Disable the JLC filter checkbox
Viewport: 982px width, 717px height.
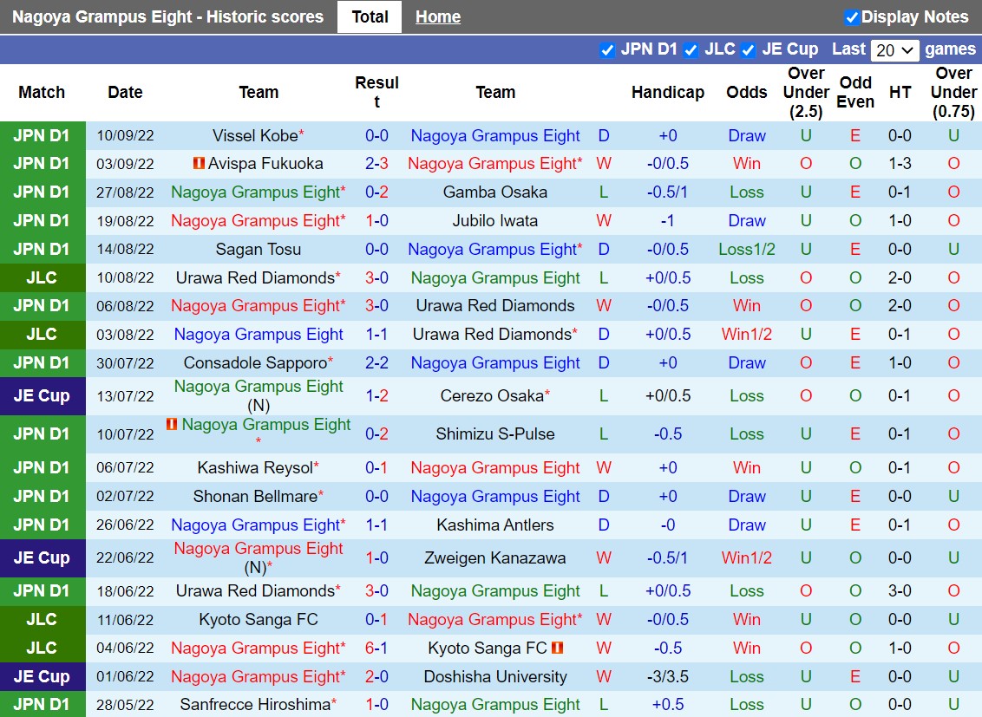(691, 50)
